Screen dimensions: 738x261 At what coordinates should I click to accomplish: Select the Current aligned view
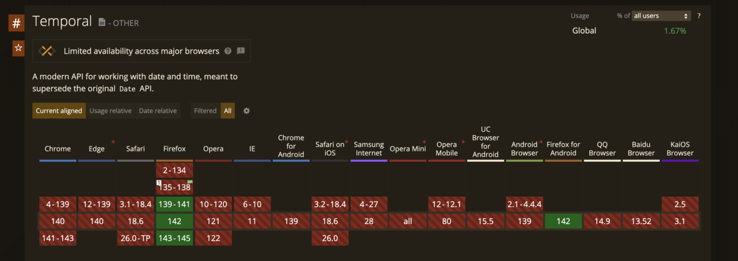[59, 111]
